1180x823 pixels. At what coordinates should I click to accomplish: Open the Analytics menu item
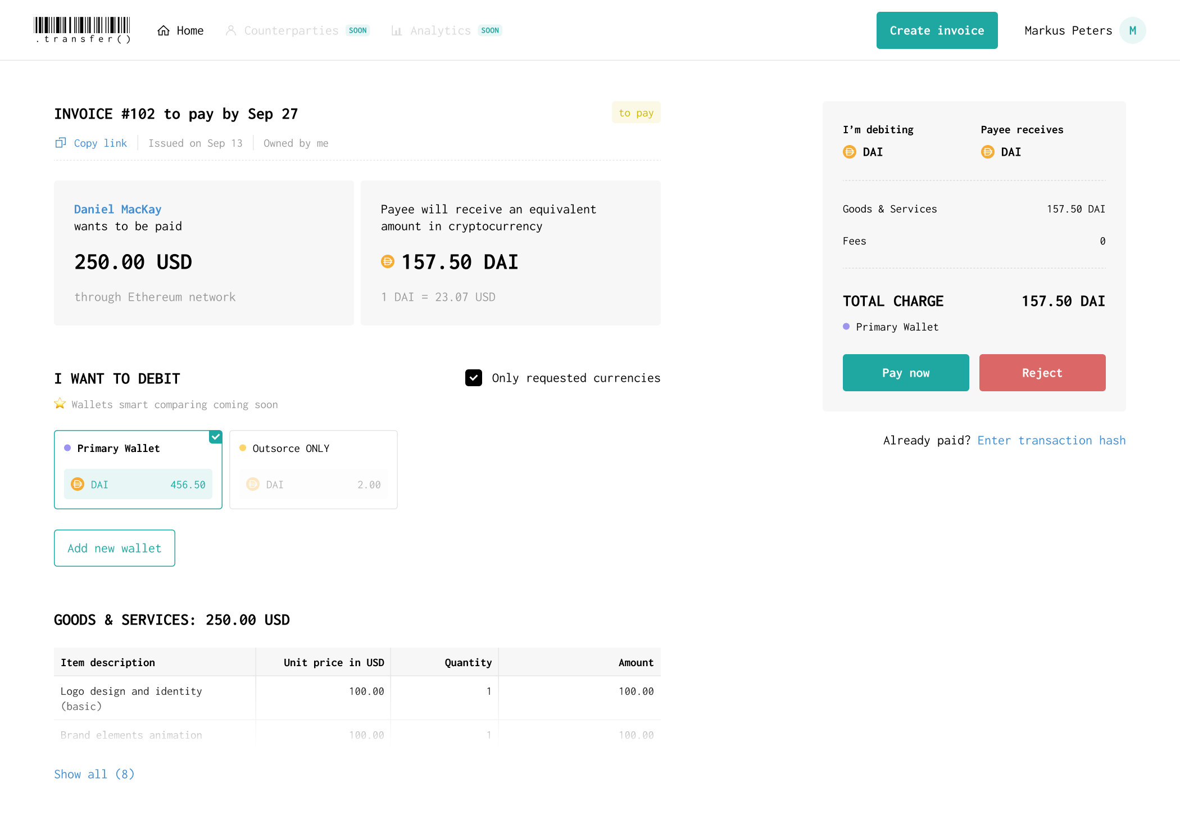click(x=441, y=30)
